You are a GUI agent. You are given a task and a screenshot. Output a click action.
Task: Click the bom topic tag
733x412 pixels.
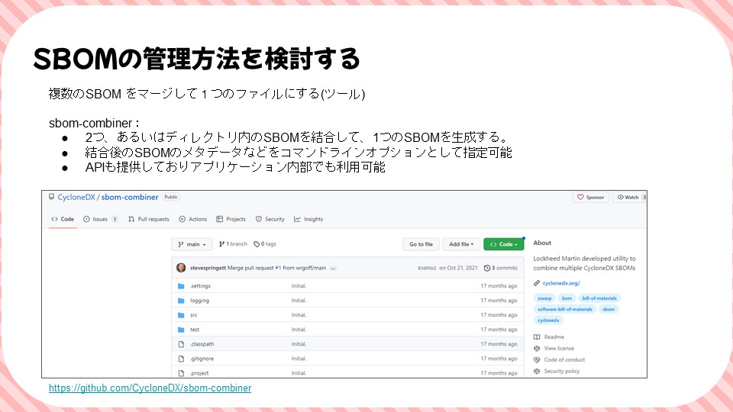pyautogui.click(x=567, y=298)
